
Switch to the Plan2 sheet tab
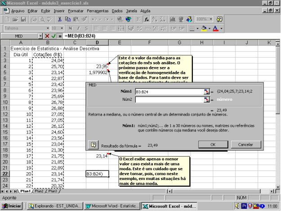coord(39,191)
